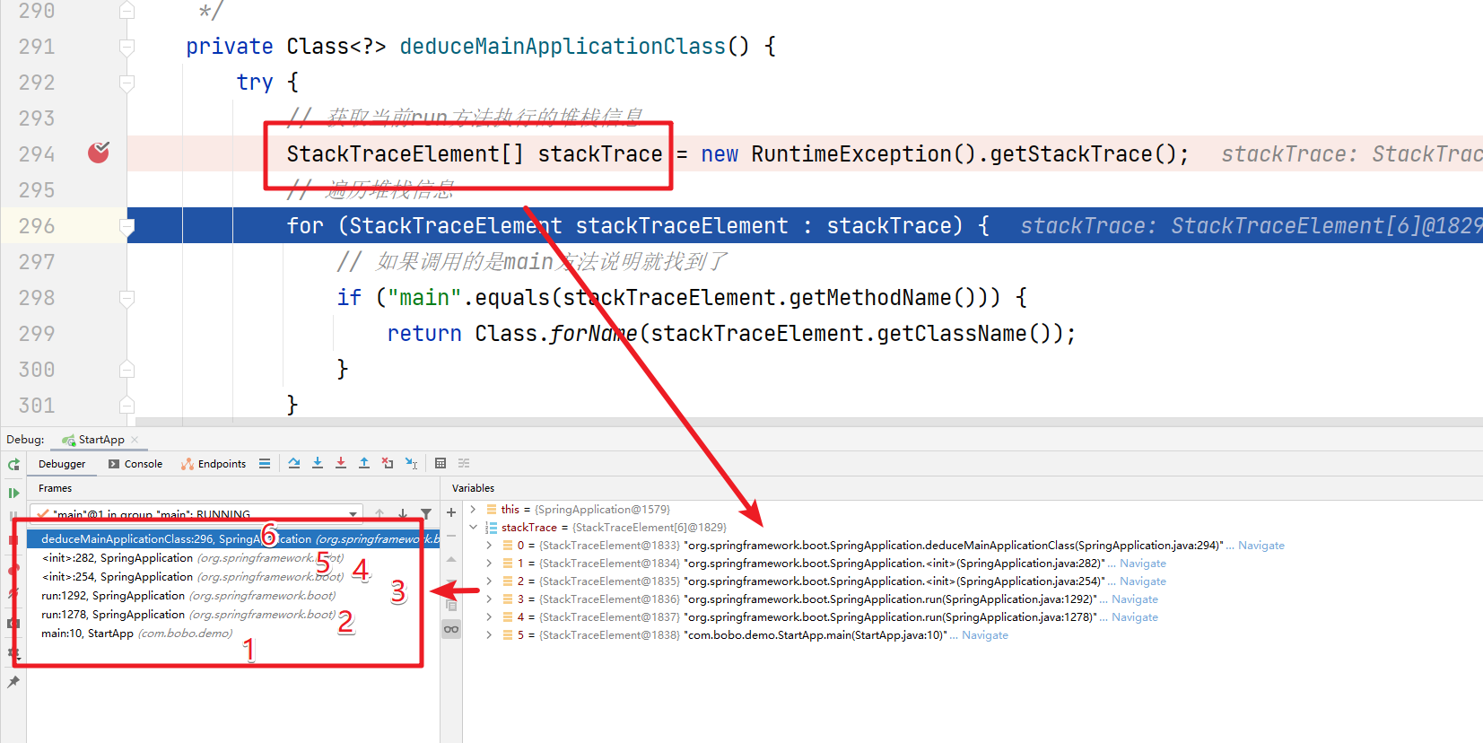This screenshot has width=1483, height=743.
Task: Click forName call on line 299
Action: click(x=593, y=334)
